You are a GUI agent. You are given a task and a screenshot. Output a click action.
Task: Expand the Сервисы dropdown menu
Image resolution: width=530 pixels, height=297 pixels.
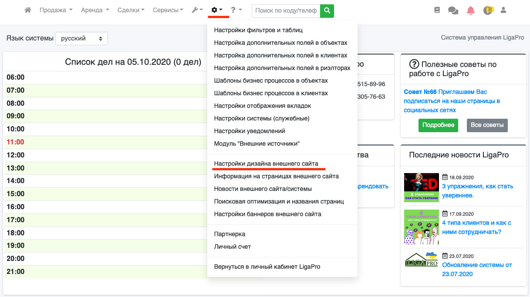168,10
